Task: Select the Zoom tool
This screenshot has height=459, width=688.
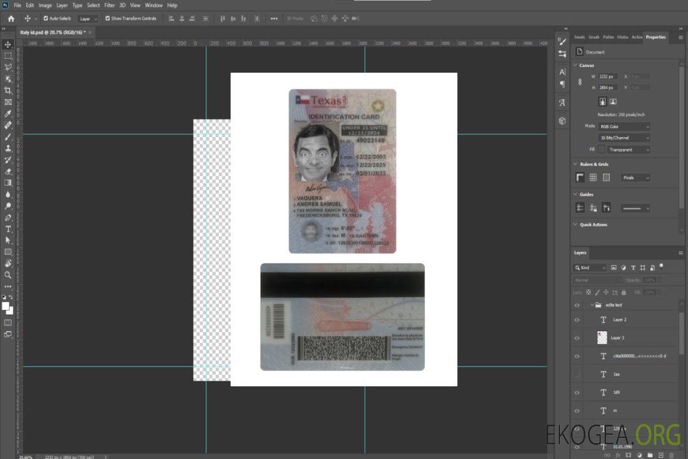Action: pyautogui.click(x=8, y=275)
